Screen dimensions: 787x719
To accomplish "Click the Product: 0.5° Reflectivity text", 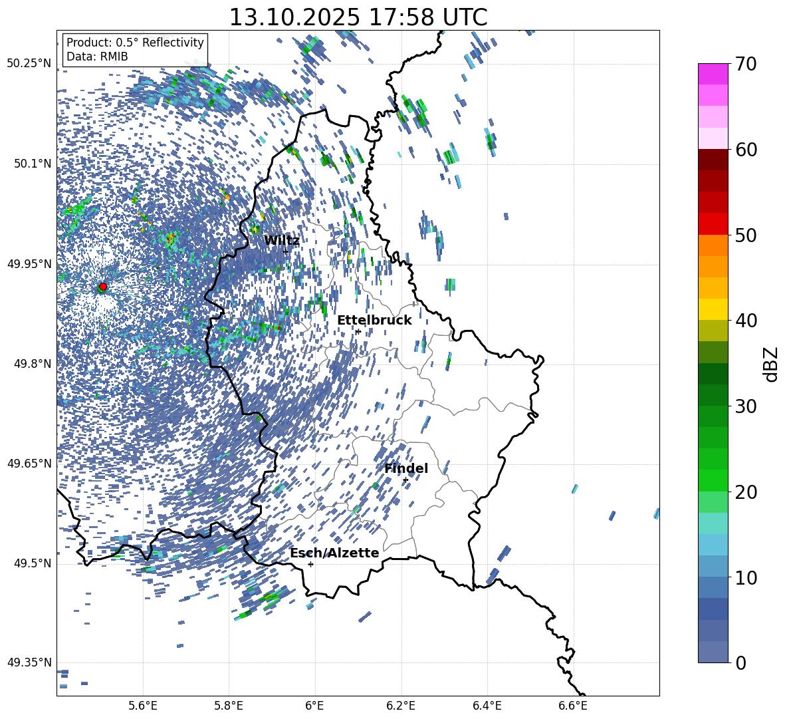I will [135, 42].
